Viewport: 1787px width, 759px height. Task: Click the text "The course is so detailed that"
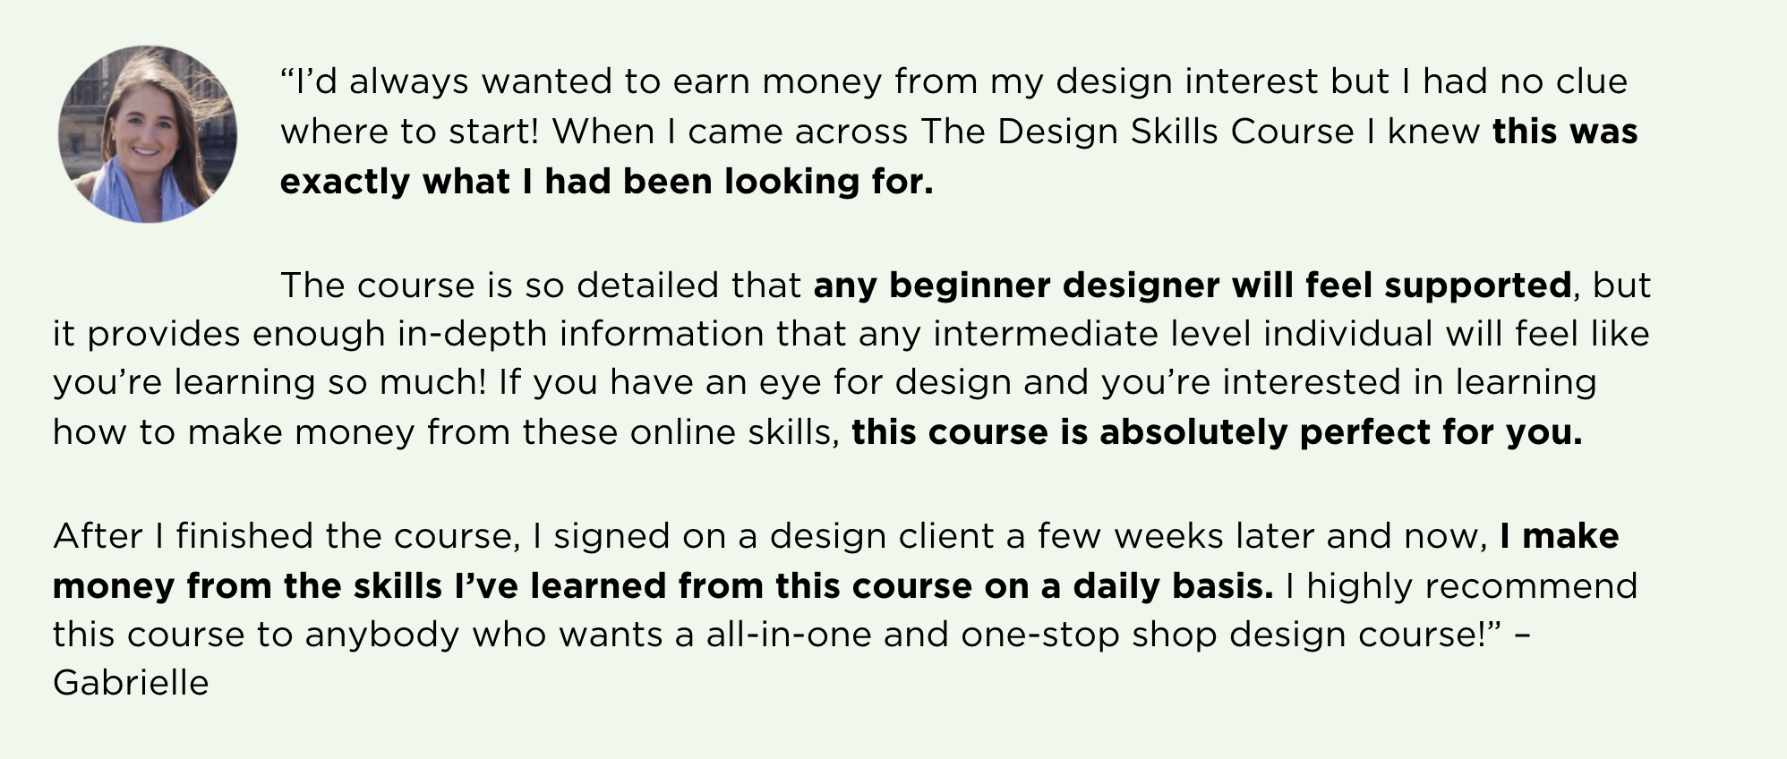point(541,286)
